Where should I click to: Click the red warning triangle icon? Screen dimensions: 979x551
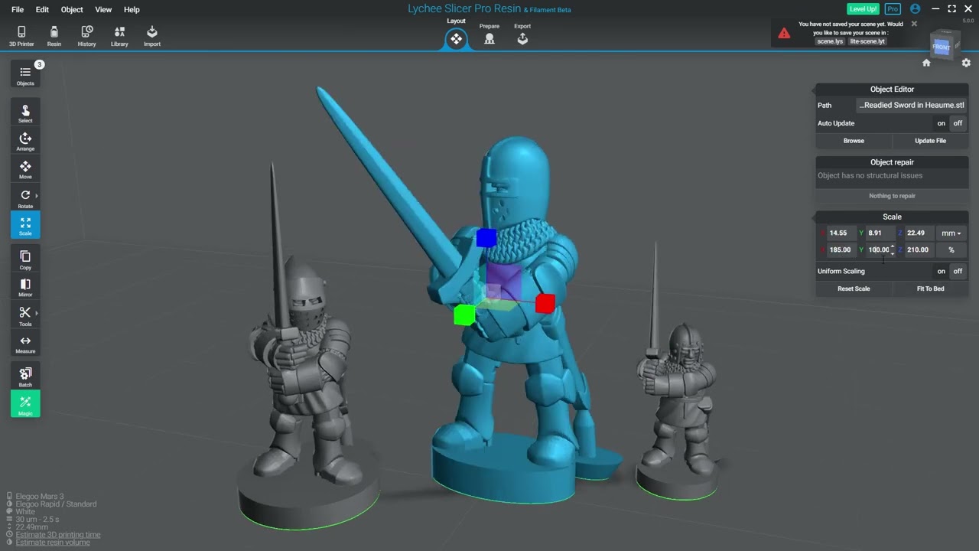784,33
